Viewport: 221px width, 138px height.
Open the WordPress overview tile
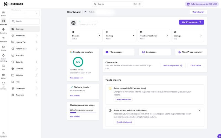191,52
